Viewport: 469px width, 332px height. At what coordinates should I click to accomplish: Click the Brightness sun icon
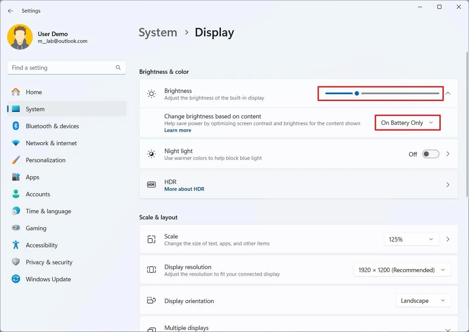click(x=151, y=93)
